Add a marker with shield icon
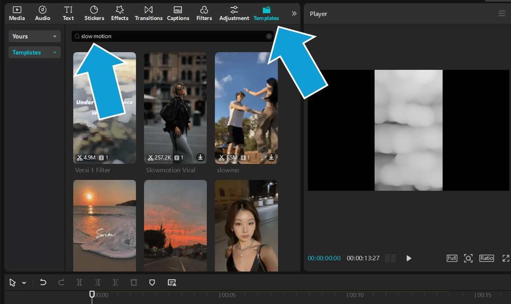 coord(152,282)
